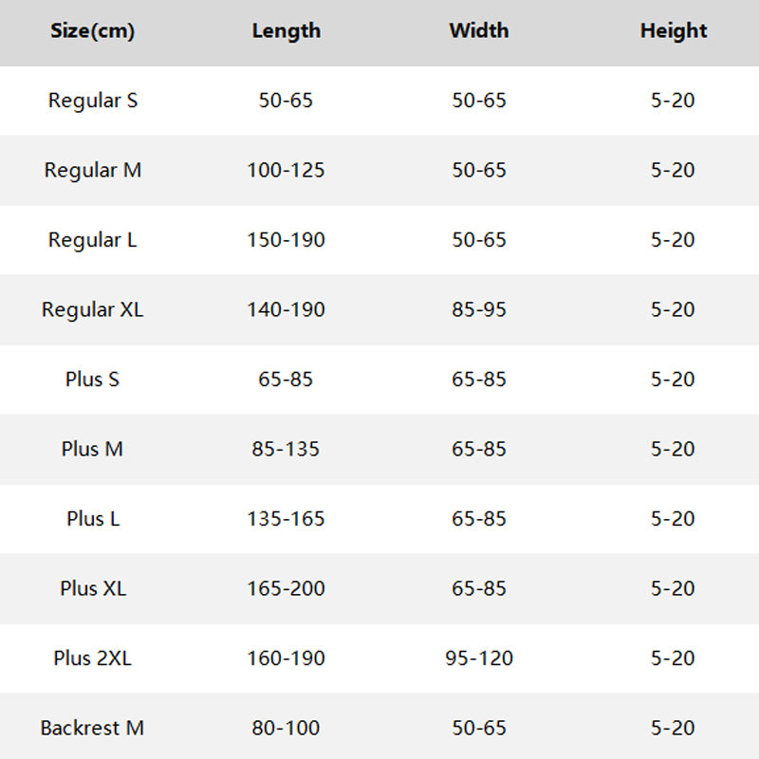Select the Plus M size cell
This screenshot has width=759, height=759.
coord(92,450)
